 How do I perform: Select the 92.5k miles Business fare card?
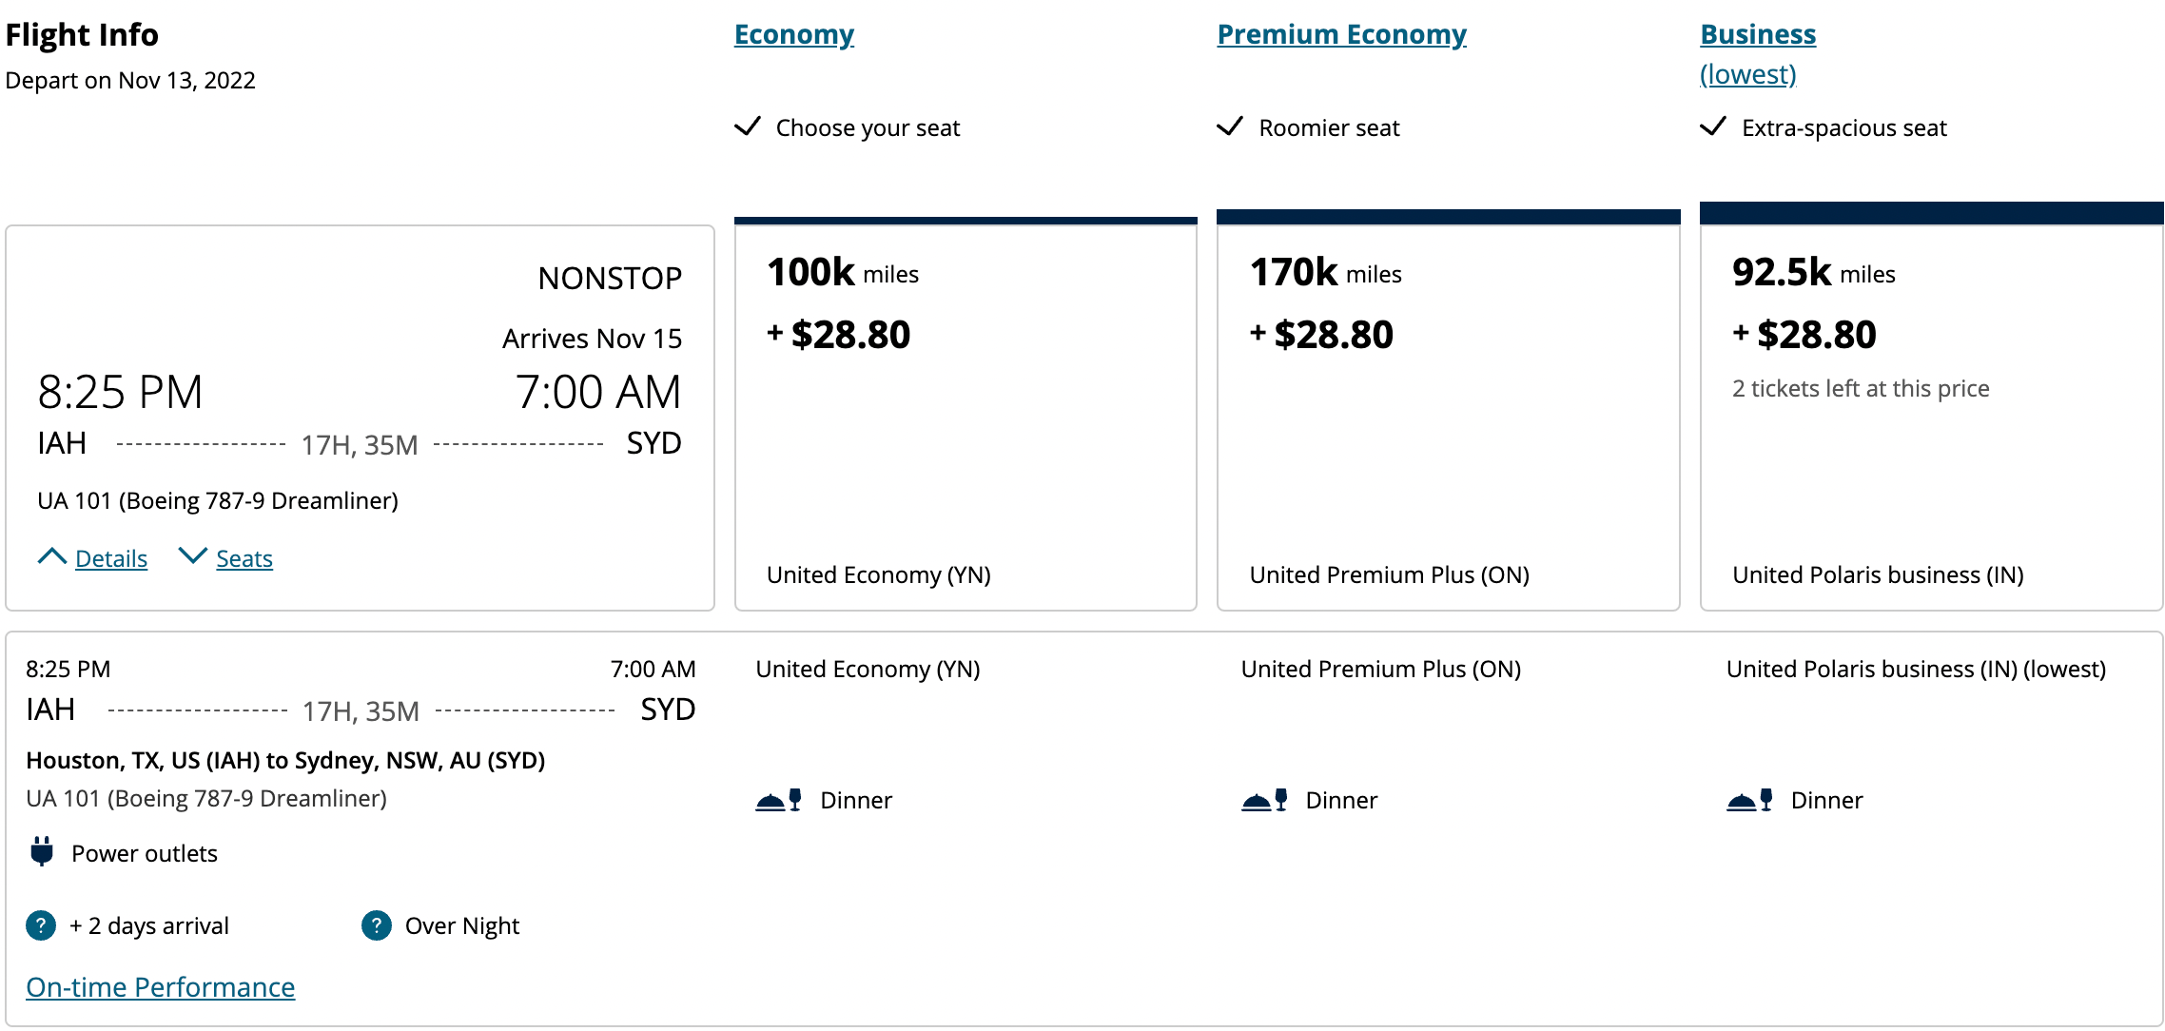click(1931, 409)
